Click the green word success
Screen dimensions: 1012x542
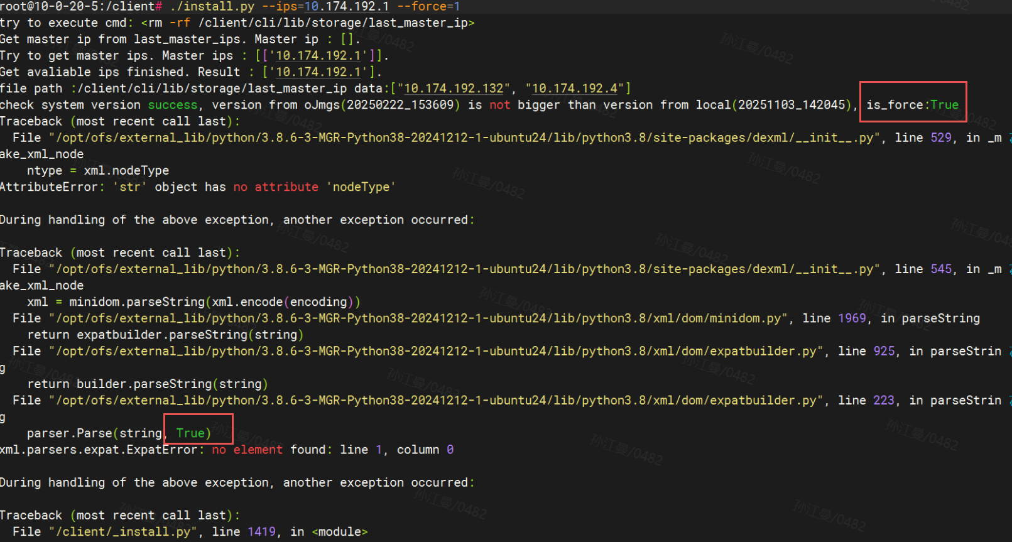173,105
